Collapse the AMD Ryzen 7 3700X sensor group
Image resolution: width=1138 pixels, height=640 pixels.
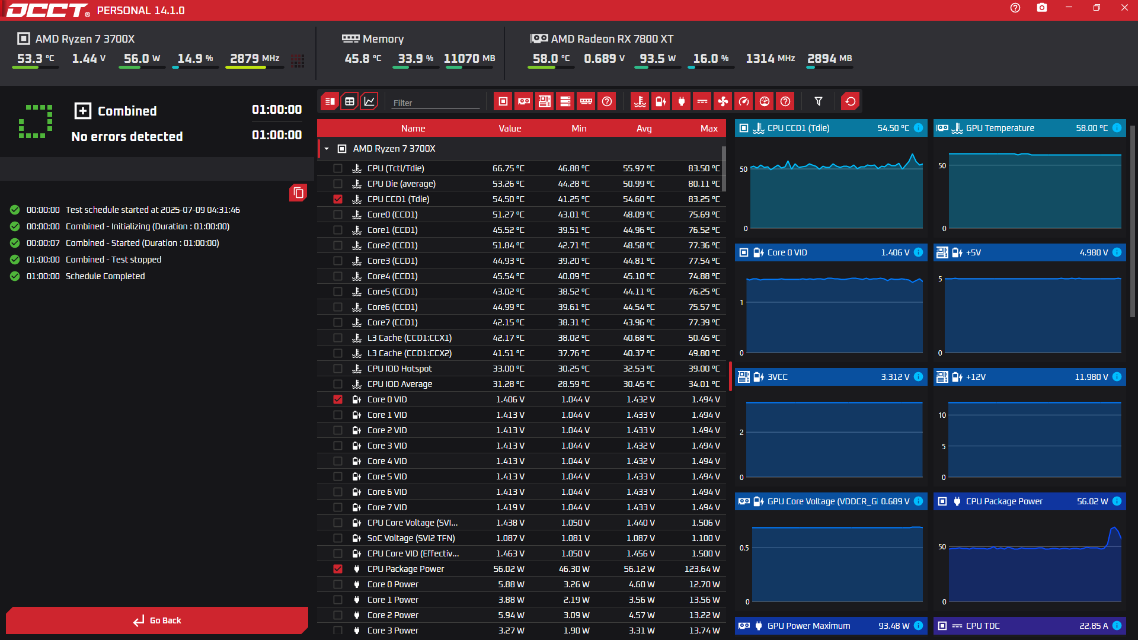click(327, 149)
